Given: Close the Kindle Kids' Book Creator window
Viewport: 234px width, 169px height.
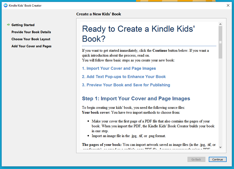Looking at the screenshot, I should pyautogui.click(x=228, y=5).
